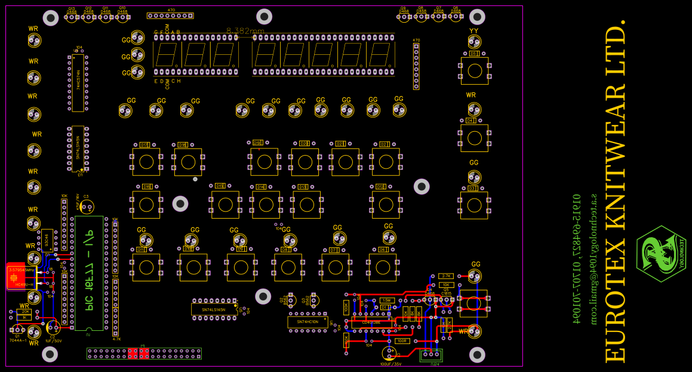Click the tactile switch under D12

[386, 205]
